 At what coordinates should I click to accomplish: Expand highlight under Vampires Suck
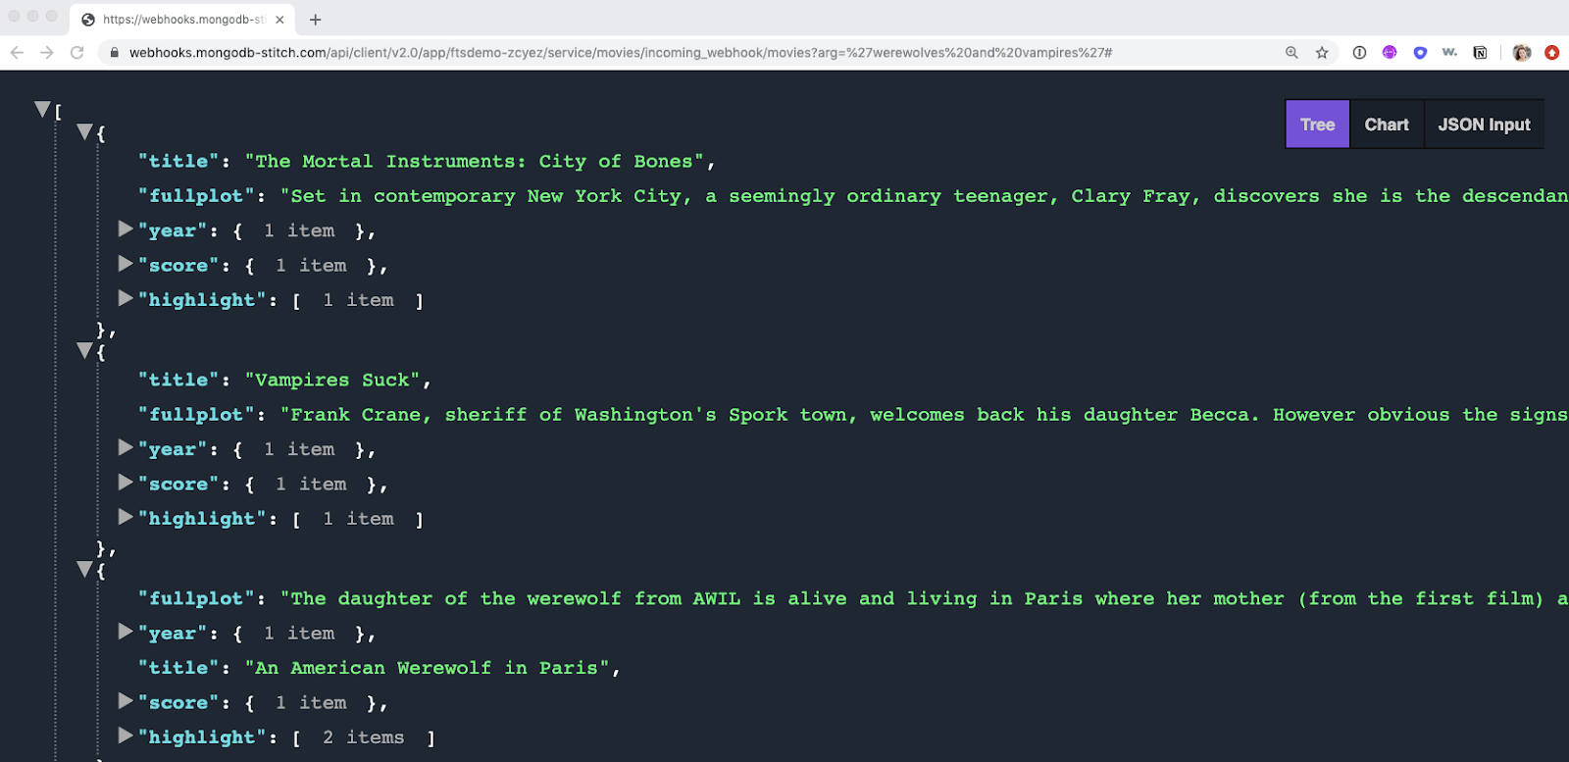pyautogui.click(x=126, y=516)
